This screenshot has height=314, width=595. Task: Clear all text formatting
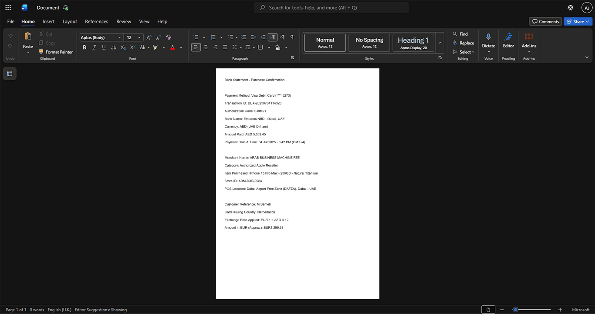tap(169, 37)
